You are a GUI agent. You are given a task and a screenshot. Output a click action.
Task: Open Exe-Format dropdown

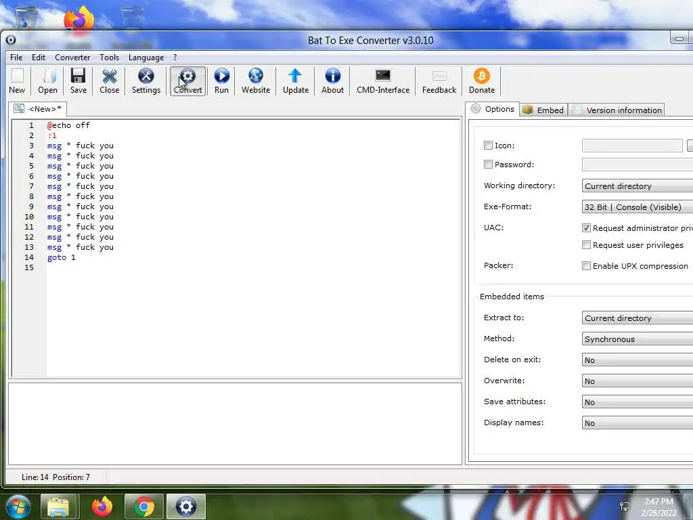(638, 207)
